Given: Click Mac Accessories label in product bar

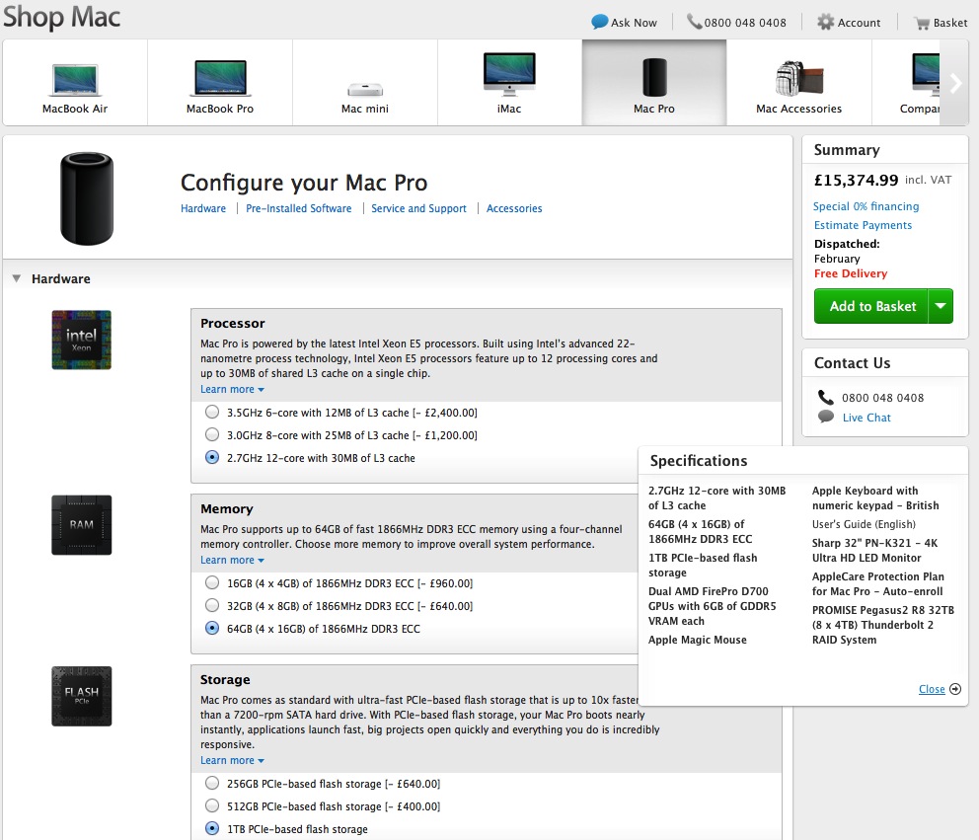Looking at the screenshot, I should 799,109.
